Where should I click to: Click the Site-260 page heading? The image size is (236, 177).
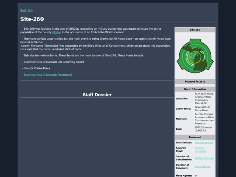pos(32,19)
